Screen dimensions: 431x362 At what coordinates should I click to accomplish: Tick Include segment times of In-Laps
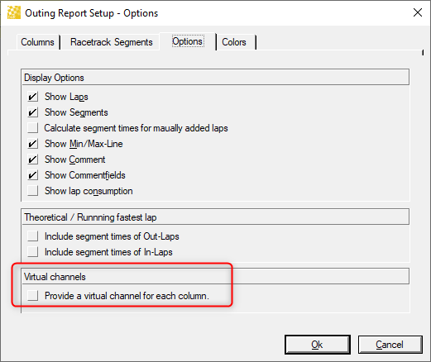pos(33,252)
